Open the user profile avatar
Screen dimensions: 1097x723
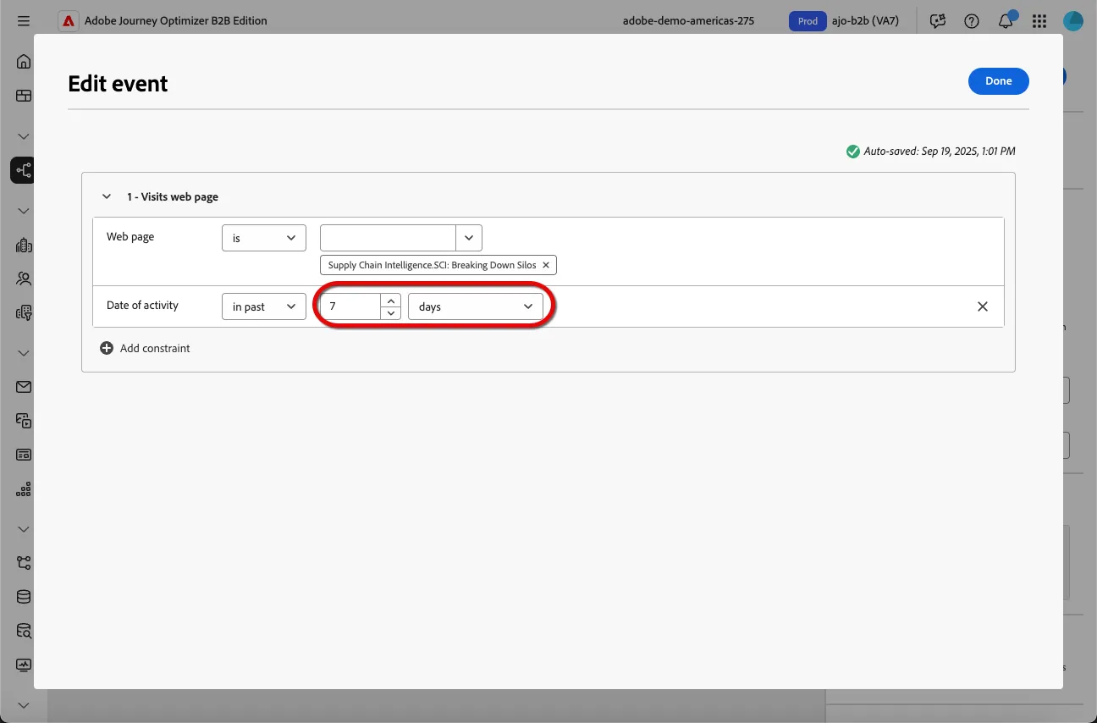[1073, 21]
